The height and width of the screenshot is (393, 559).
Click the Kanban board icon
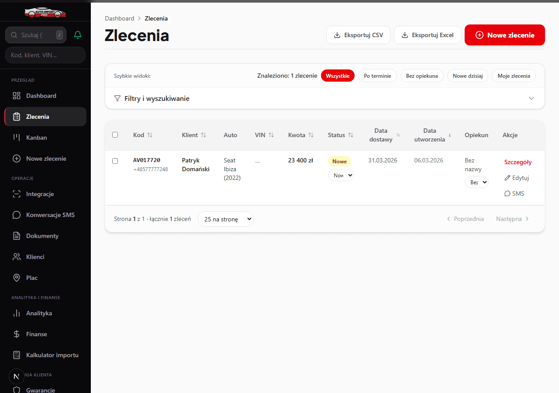(x=17, y=138)
